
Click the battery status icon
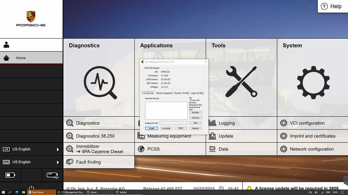point(10,175)
